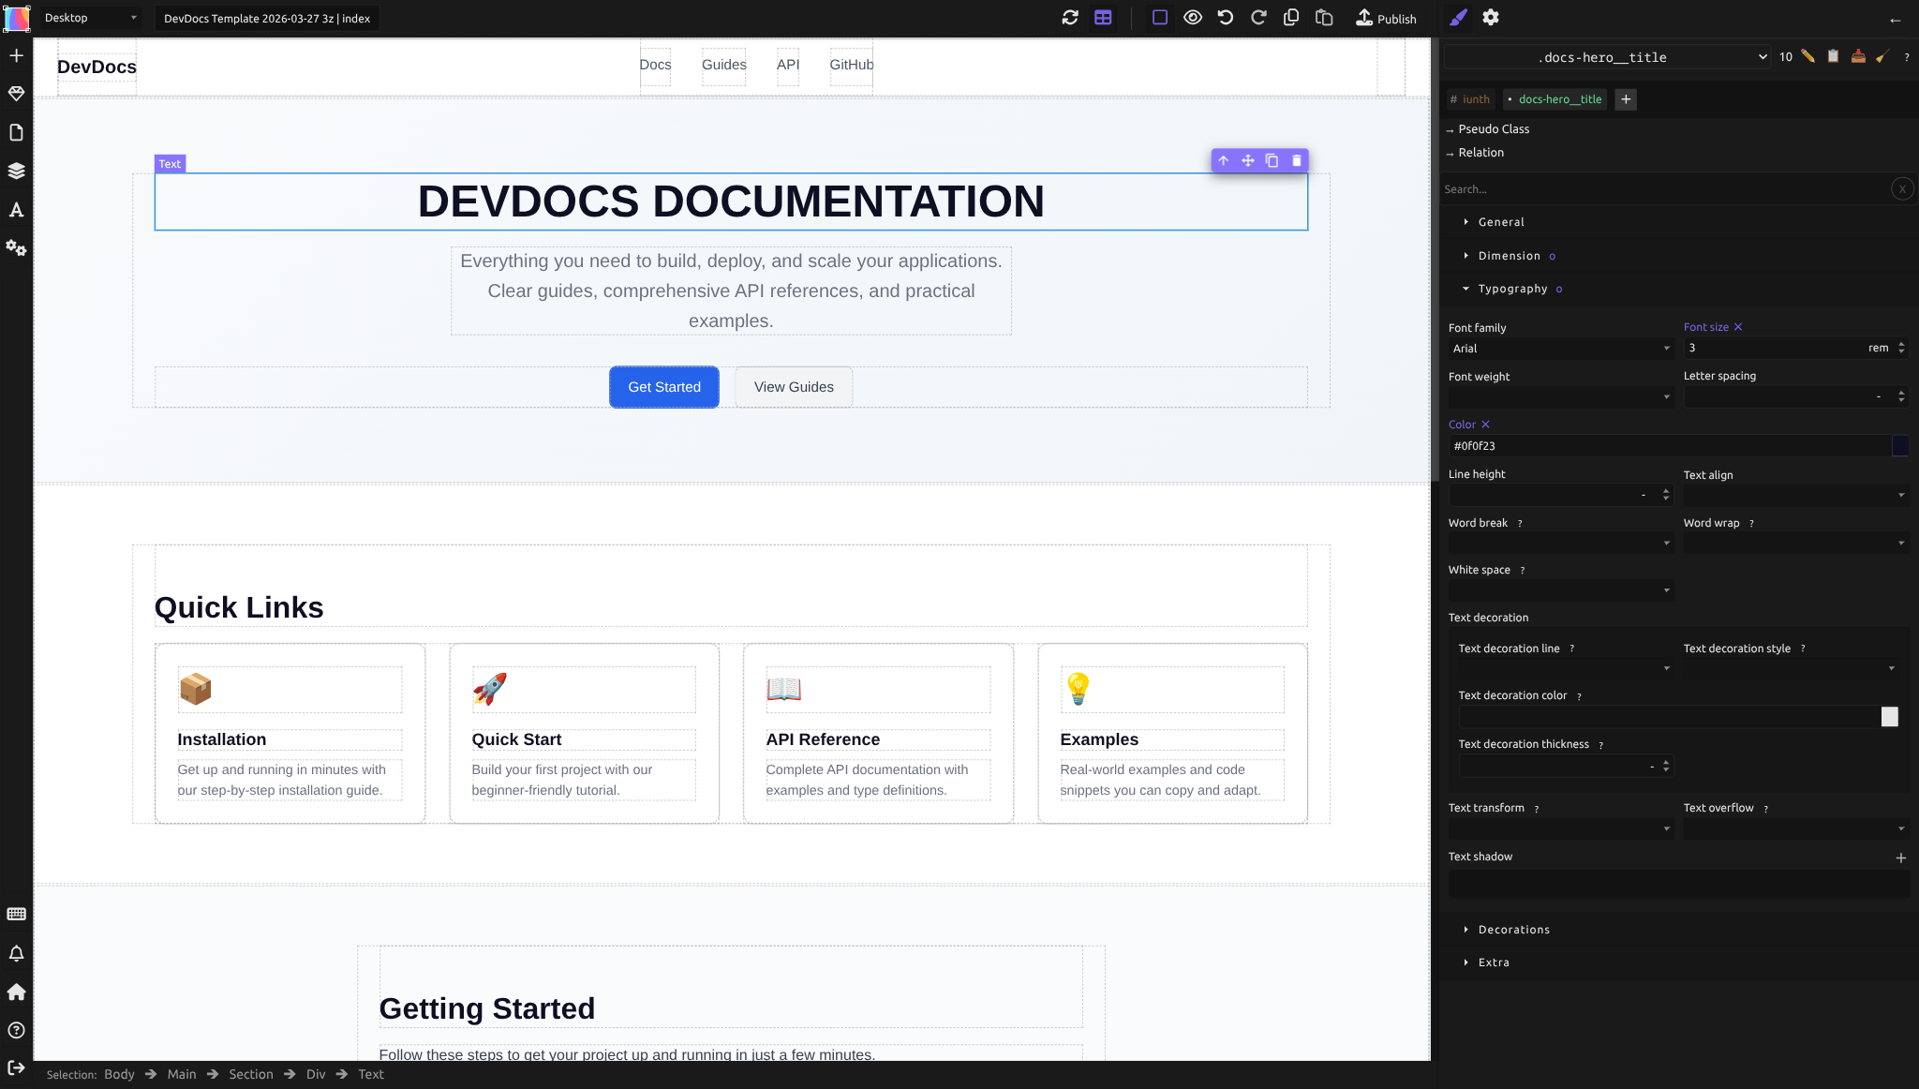Toggle the style manager paintbrush icon
The image size is (1919, 1089).
(x=1457, y=17)
